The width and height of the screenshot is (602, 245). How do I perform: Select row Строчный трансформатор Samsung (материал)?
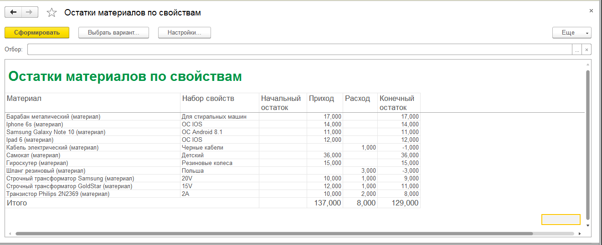coord(212,178)
